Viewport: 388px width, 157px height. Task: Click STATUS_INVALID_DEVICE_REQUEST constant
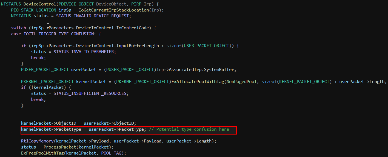click(92, 16)
